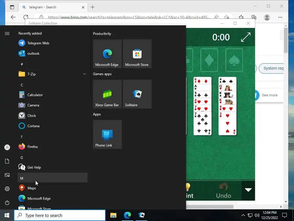This screenshot has height=221, width=294.
Task: Start Cortana from the app list
Action: tap(53, 126)
